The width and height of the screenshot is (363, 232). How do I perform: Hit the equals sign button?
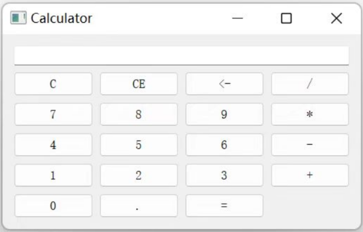[x=224, y=205]
